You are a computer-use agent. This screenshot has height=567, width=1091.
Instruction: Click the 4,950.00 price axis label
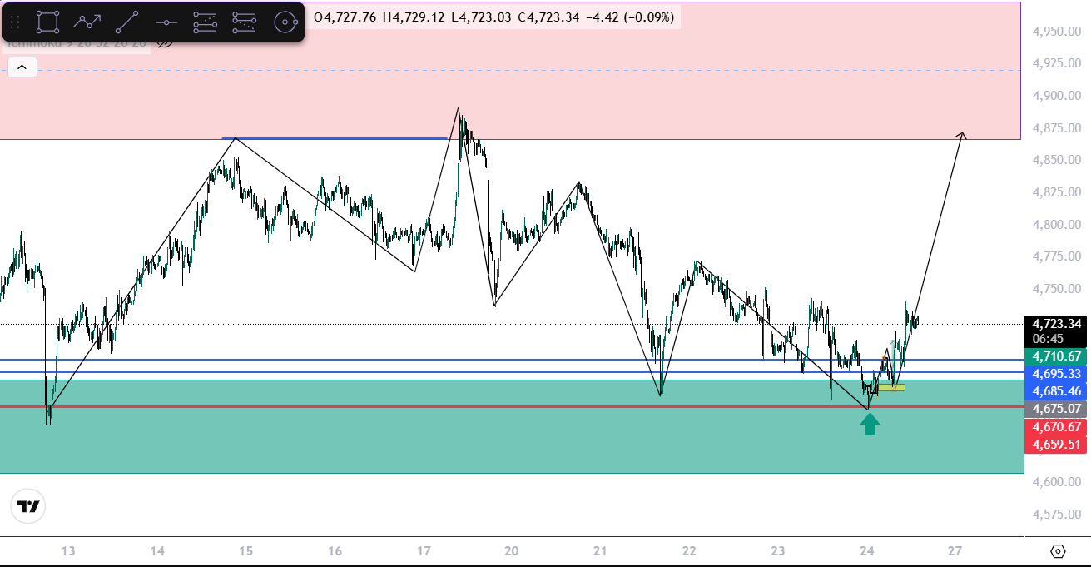pos(1055,32)
